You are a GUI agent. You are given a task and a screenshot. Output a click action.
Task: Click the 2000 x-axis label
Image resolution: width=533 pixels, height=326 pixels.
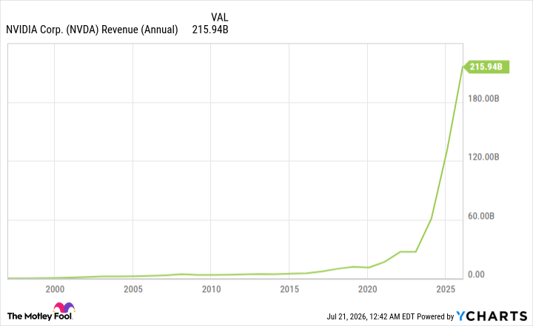coord(55,289)
